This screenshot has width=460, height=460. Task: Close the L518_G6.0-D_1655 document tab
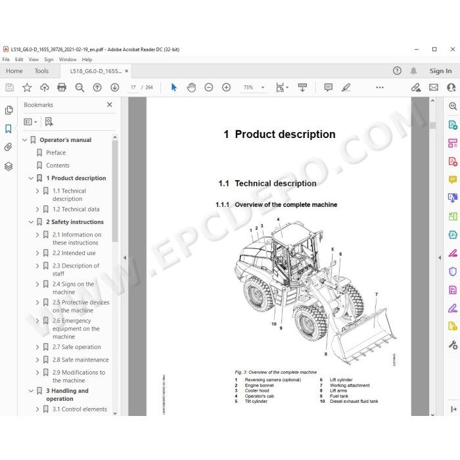click(x=126, y=71)
